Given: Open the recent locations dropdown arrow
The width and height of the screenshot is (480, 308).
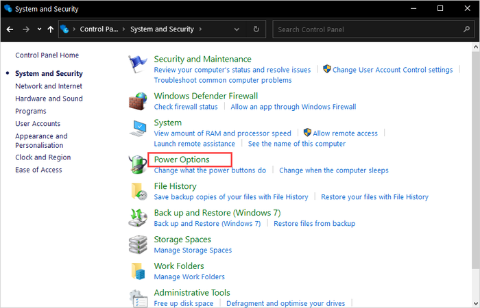Looking at the screenshot, I should [x=39, y=29].
